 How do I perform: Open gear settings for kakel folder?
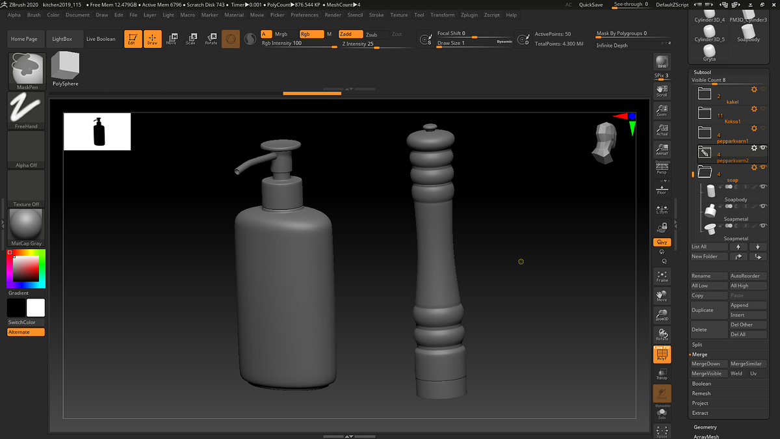pos(754,90)
